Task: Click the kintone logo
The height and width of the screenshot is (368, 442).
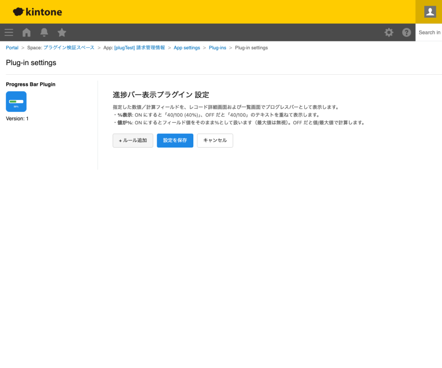Action: coord(37,12)
